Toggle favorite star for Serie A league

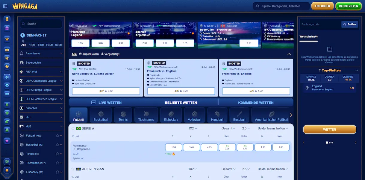(73, 128)
